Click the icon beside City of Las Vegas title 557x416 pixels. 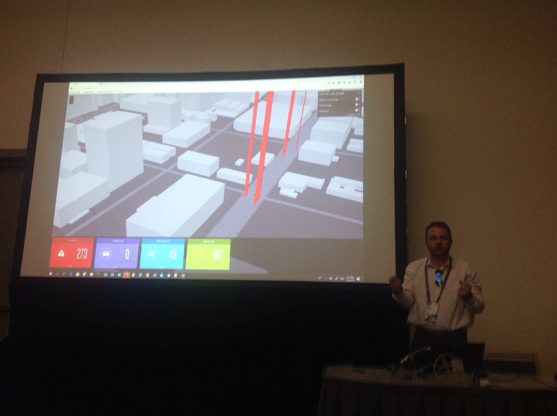click(358, 93)
